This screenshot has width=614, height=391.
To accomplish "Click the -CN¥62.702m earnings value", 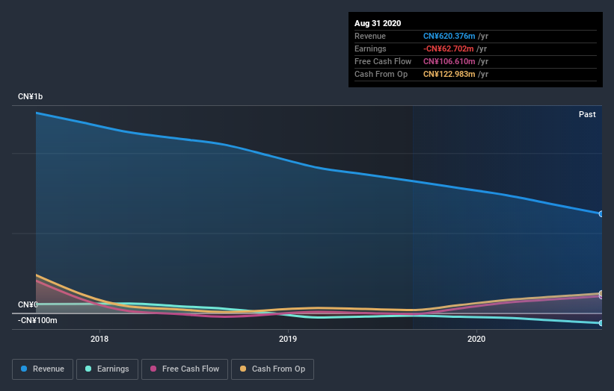I will coord(449,49).
